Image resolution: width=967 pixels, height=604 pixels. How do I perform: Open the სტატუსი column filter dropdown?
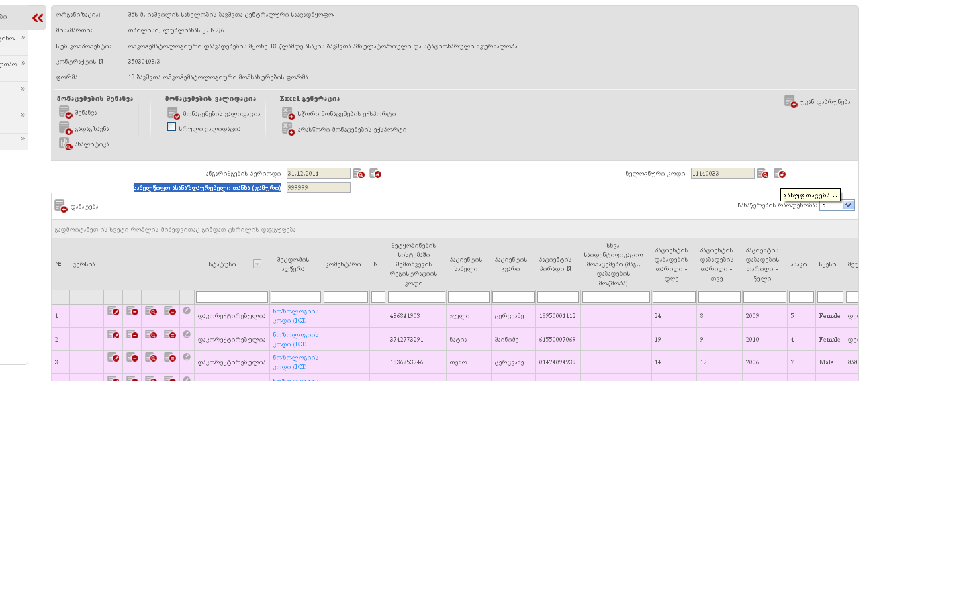tap(257, 264)
